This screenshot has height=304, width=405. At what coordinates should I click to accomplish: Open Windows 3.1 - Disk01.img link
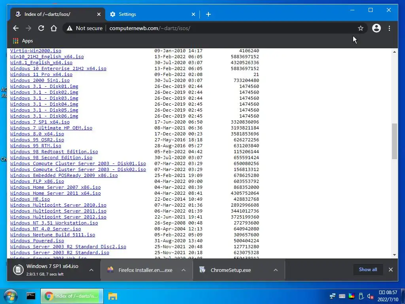(44, 86)
